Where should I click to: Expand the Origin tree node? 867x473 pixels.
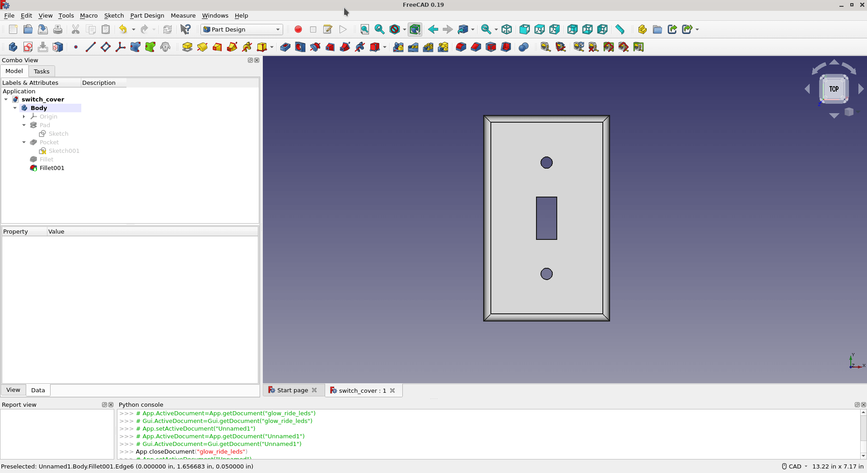(x=24, y=116)
